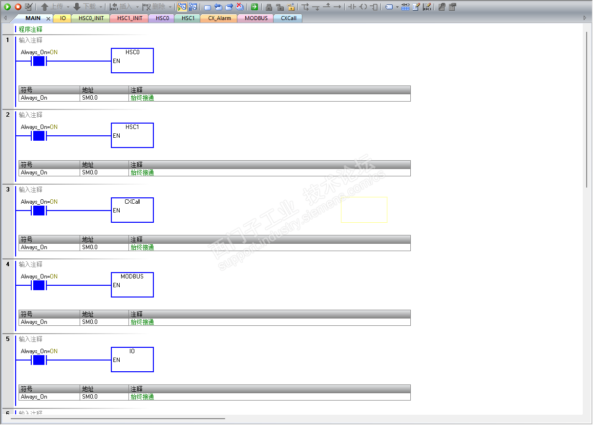
Task: Click the Insert (插入) toolbar button
Action: (121, 7)
